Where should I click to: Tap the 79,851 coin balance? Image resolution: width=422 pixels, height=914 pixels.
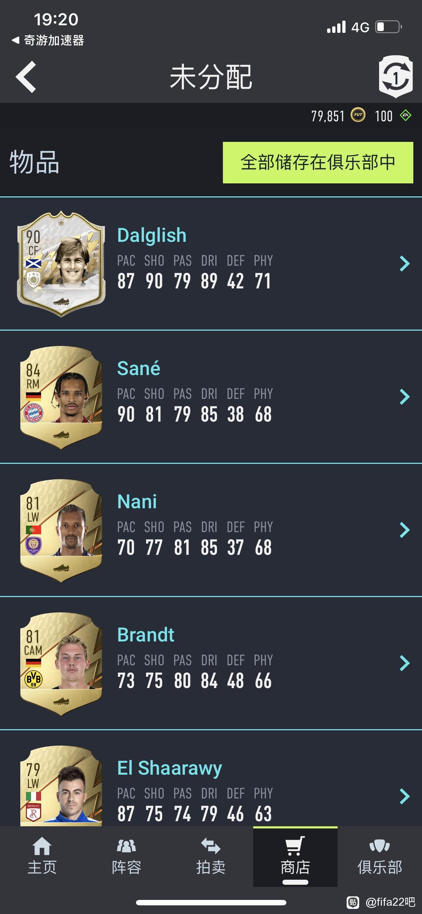(x=328, y=116)
